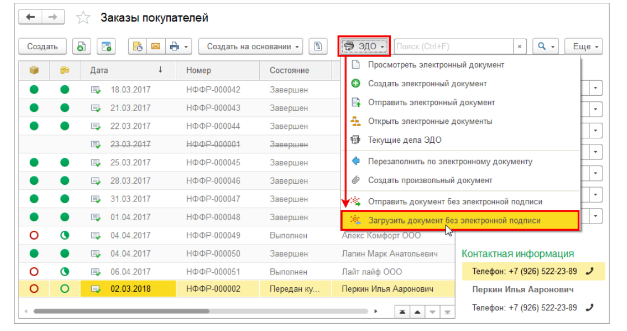Select Текущие дела ЭДО menu item
This screenshot has width=627, height=331.
coord(460,140)
